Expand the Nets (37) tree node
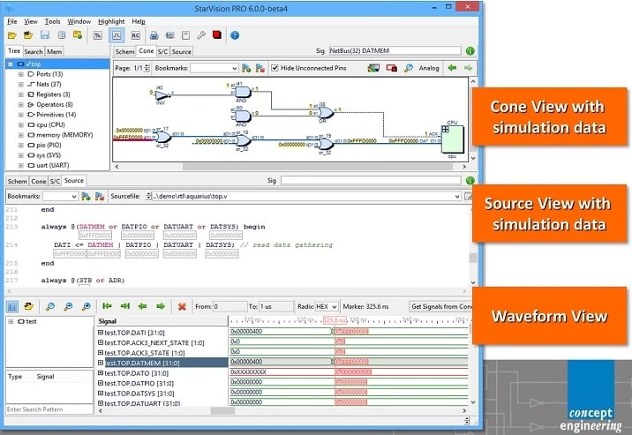632x435 pixels. [20, 84]
